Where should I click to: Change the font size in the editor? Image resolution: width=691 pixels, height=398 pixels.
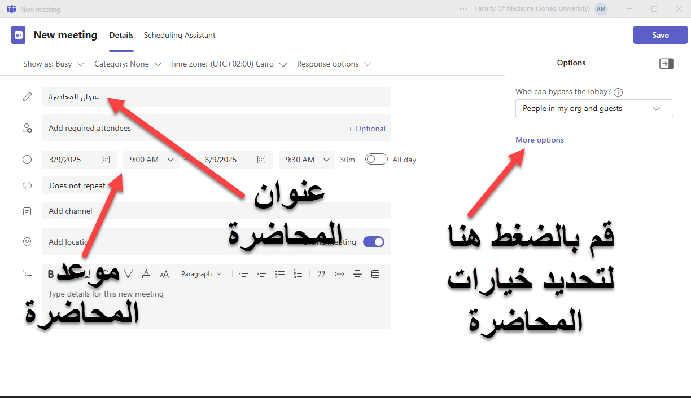164,274
